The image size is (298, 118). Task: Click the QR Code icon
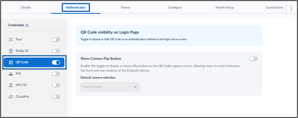coord(11,62)
